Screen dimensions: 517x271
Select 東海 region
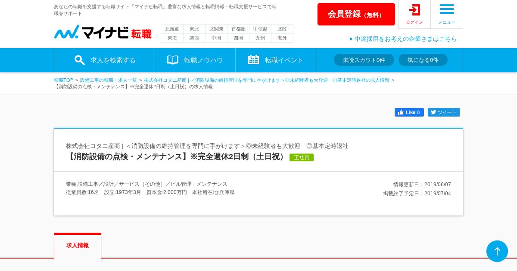click(x=172, y=38)
